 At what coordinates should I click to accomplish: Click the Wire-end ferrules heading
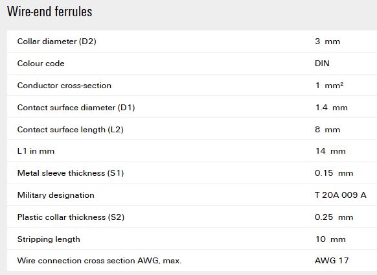[x=49, y=11]
